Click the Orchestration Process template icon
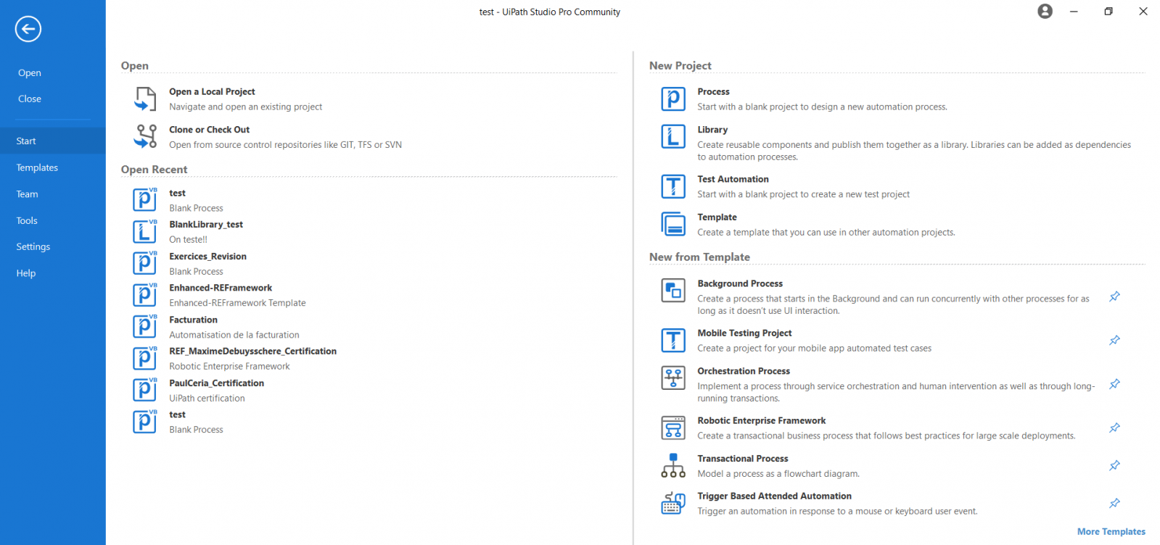The height and width of the screenshot is (545, 1160). (x=672, y=378)
